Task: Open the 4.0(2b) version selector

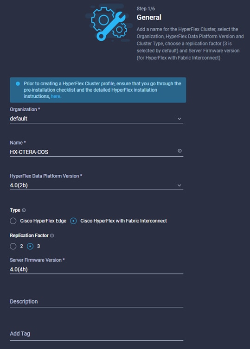Action: [x=96, y=185]
